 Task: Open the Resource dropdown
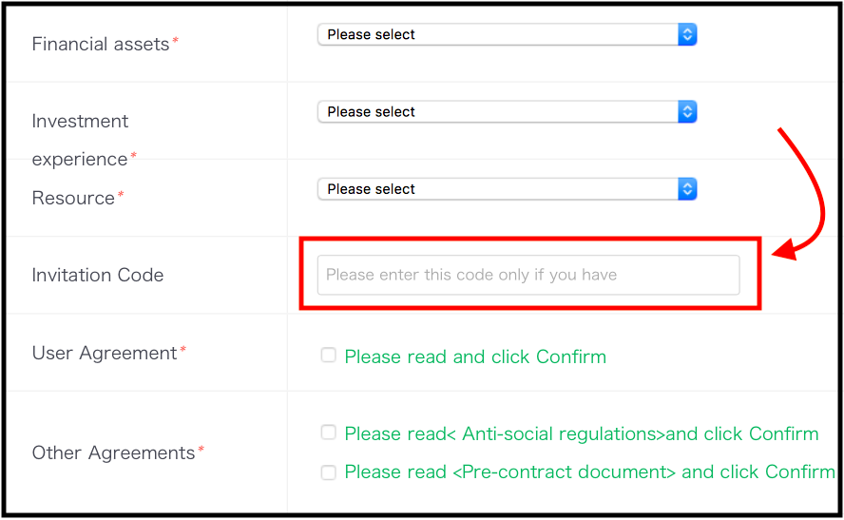pyautogui.click(x=507, y=189)
